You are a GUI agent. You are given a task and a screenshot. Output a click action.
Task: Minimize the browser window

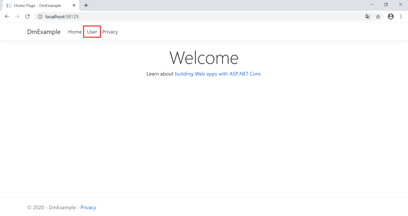coord(372,5)
